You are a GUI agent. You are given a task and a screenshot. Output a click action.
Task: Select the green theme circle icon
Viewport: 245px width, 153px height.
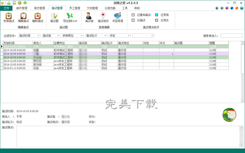[x=222, y=8]
